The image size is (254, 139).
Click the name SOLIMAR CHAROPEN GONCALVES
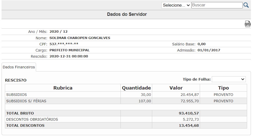coord(80,38)
